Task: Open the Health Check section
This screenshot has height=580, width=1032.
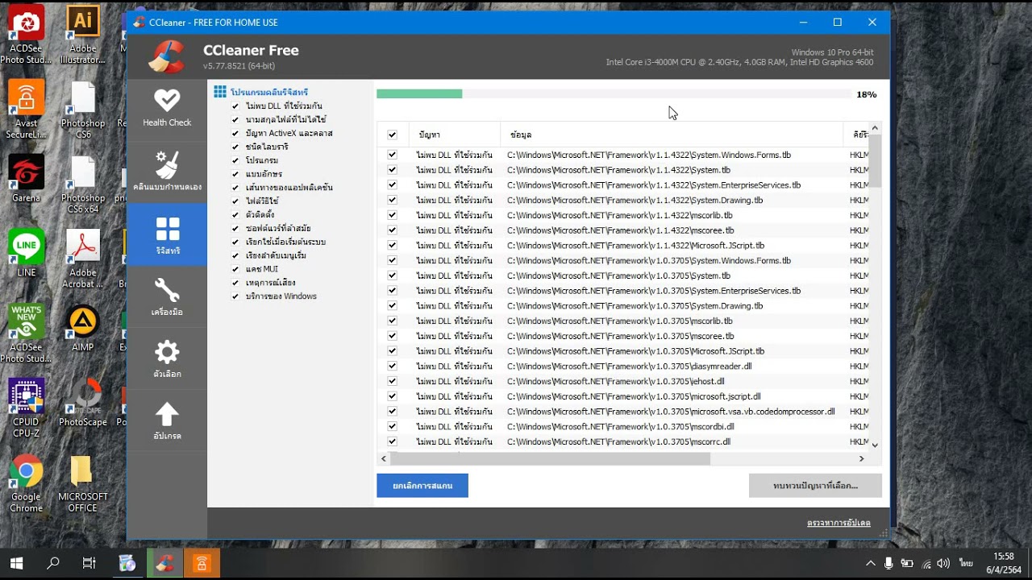Action: [x=167, y=108]
